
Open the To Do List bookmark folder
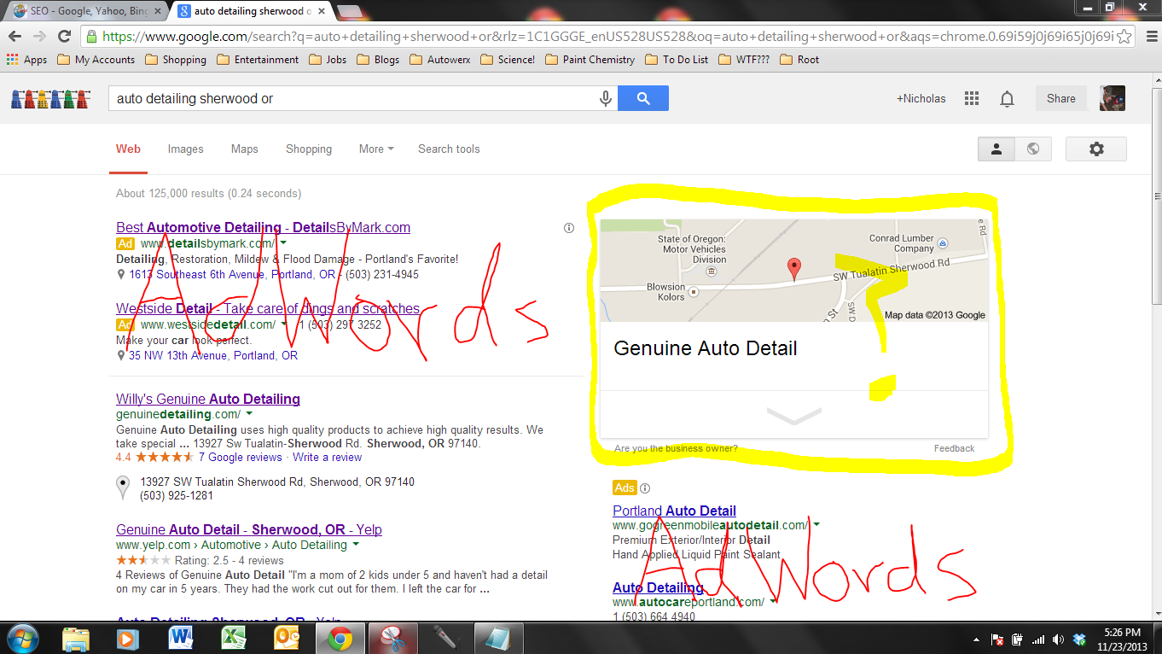pos(677,60)
